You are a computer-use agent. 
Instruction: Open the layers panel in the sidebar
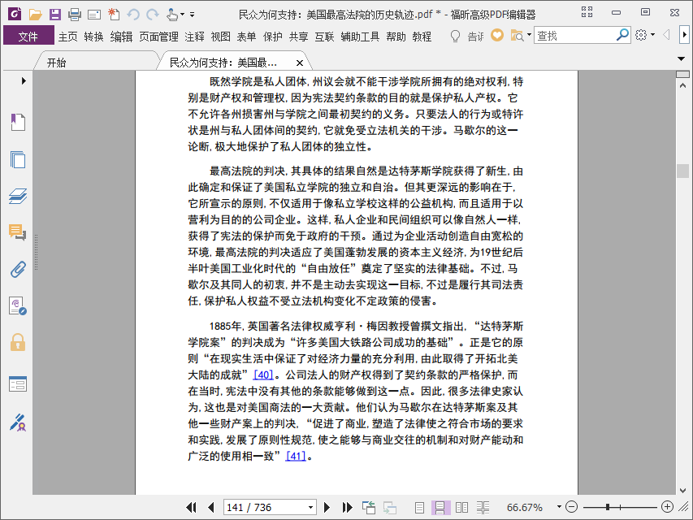(18, 196)
